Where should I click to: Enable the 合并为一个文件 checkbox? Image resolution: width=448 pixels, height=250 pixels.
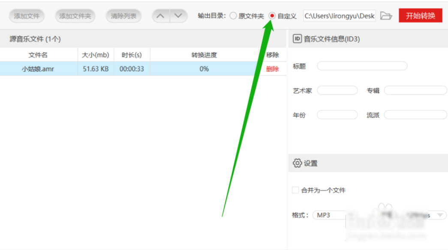pyautogui.click(x=295, y=190)
